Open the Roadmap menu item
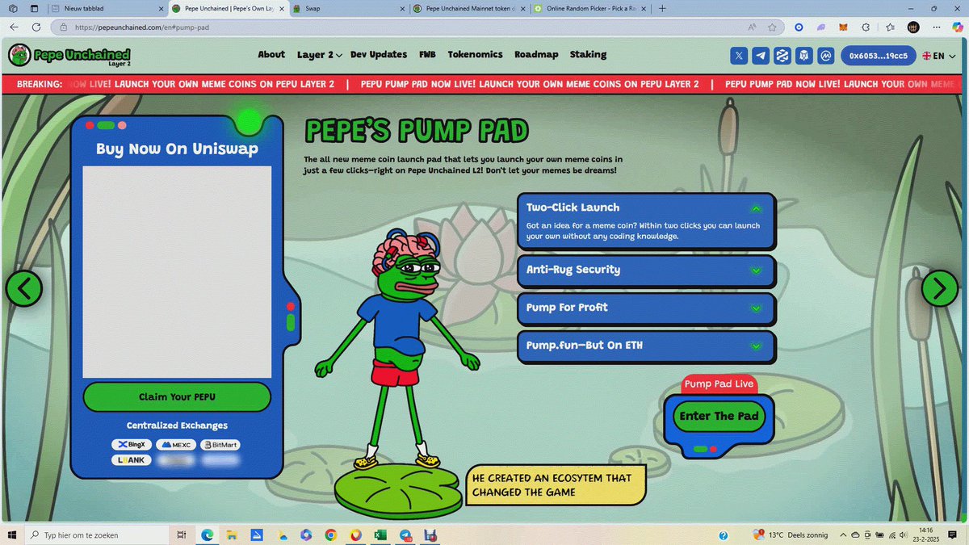969x545 pixels. pos(536,55)
